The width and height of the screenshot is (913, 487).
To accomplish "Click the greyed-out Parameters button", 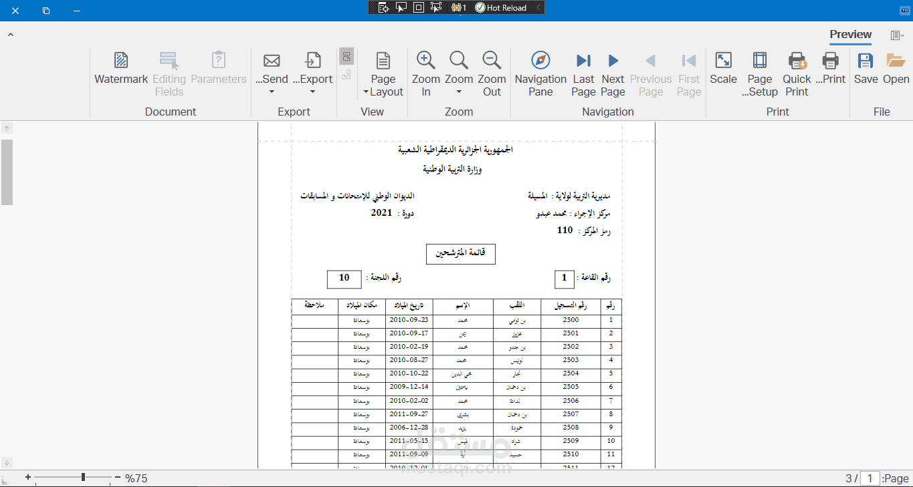I will click(219, 69).
